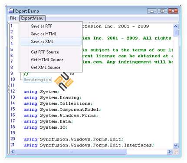Choose Save as RTF

(51, 26)
